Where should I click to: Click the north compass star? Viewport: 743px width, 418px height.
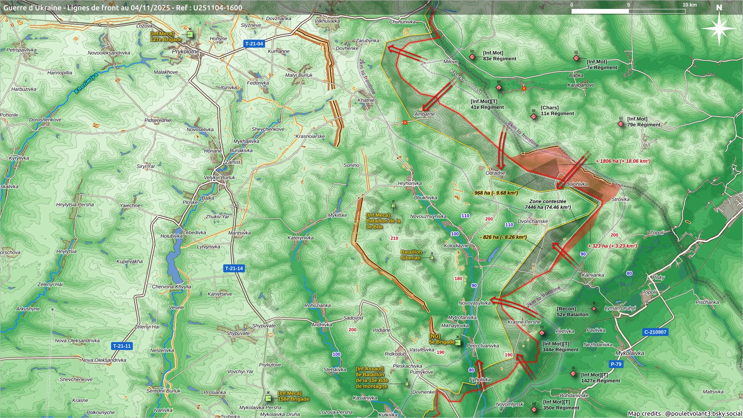pyautogui.click(x=719, y=29)
